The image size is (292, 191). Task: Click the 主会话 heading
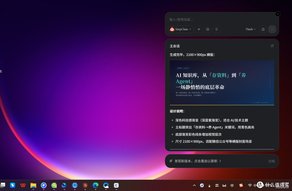pos(175,46)
